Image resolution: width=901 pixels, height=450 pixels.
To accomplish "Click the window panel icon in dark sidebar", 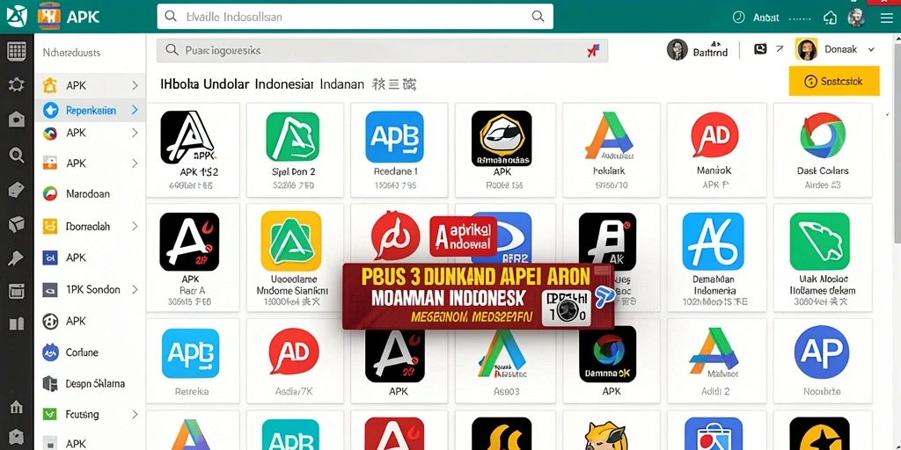I will tap(16, 291).
